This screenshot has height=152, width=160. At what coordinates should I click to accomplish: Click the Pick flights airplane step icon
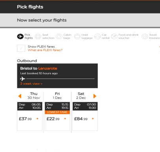[20, 36]
